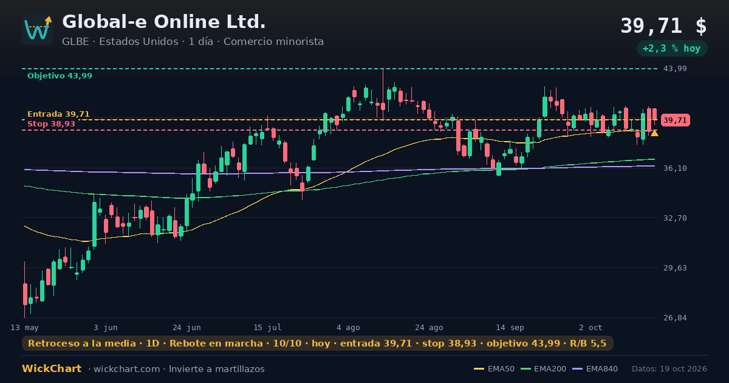Click the 29,63 price axis value
Viewport: 729px width, 383px height.
click(x=675, y=267)
